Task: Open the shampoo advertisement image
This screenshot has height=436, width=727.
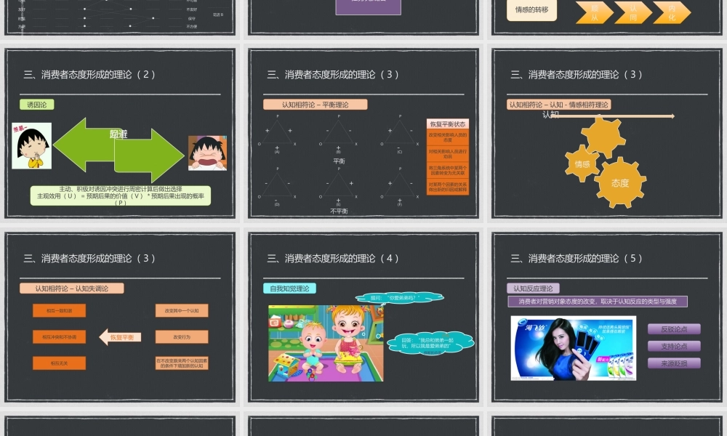Action: click(x=574, y=347)
